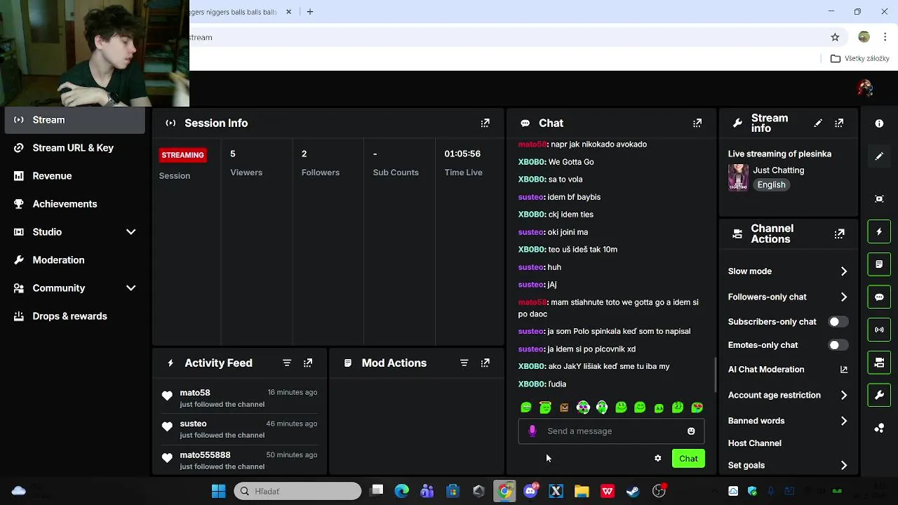Click the purple microphone icon in chat
This screenshot has height=505, width=898.
click(532, 431)
